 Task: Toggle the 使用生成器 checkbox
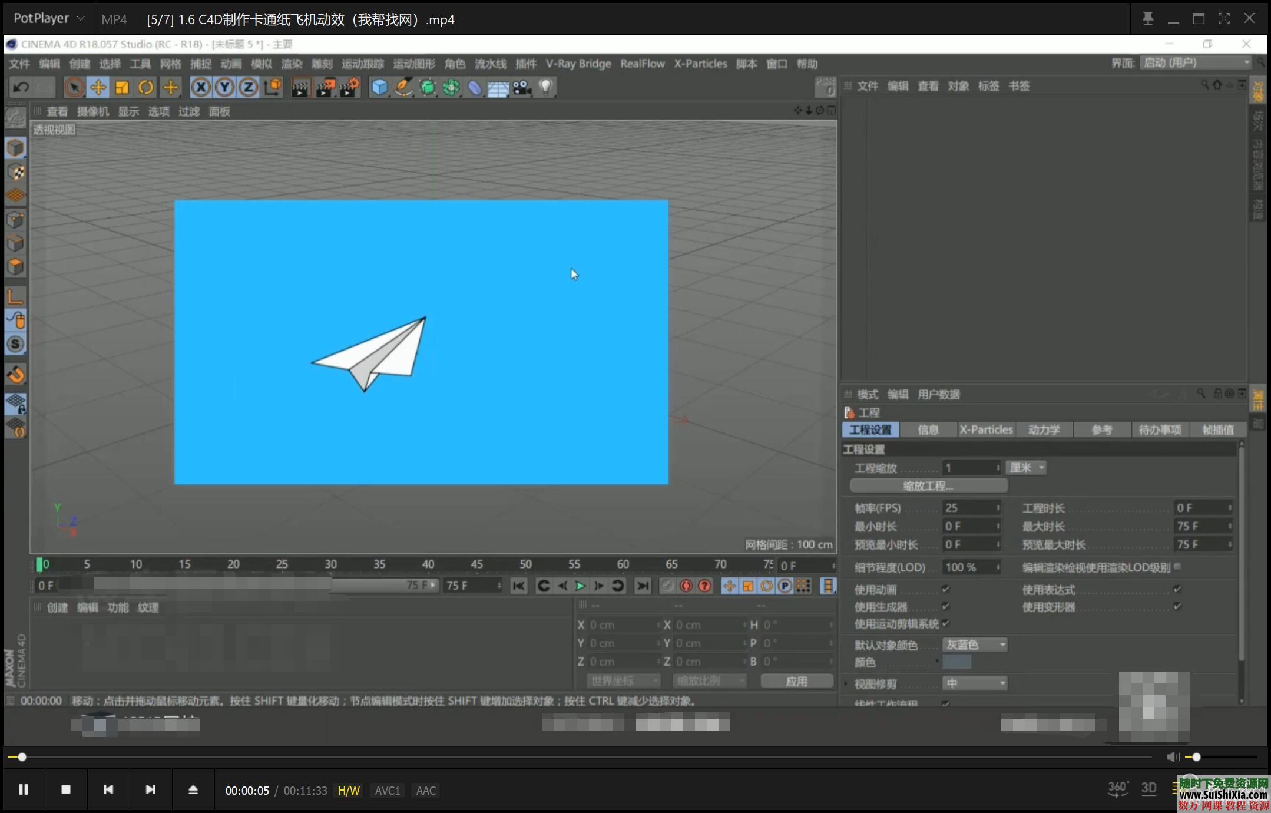click(946, 606)
